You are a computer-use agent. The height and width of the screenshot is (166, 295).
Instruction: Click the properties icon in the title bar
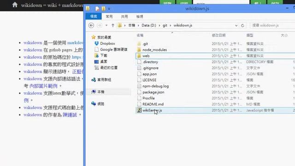[x=97, y=9]
